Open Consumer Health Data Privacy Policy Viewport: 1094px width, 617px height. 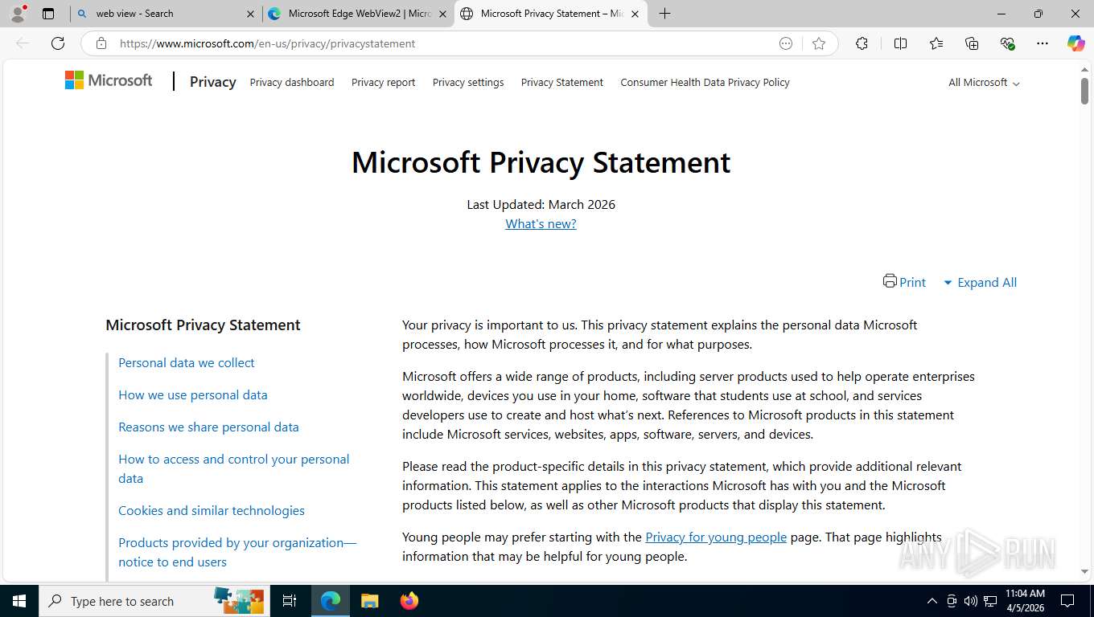click(705, 83)
